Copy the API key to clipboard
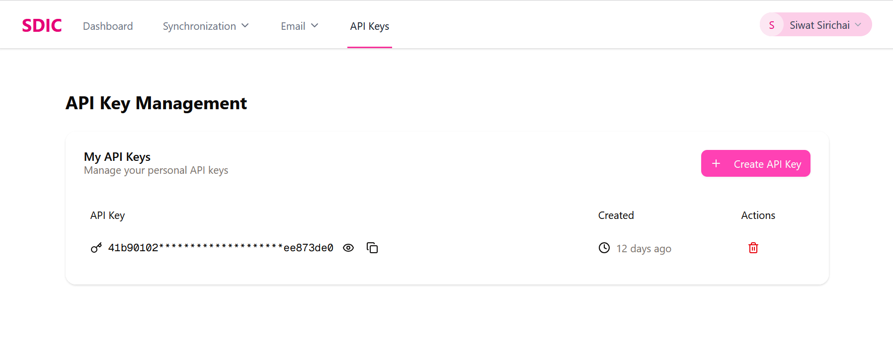The width and height of the screenshot is (893, 352). 372,248
